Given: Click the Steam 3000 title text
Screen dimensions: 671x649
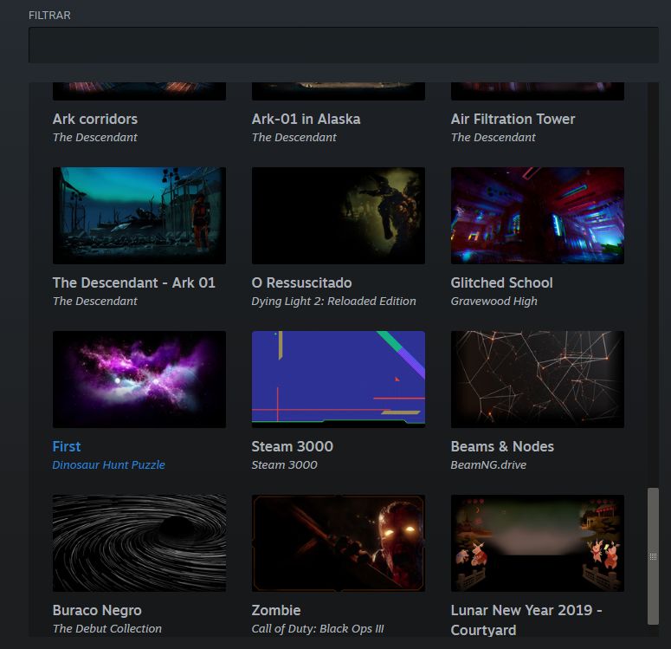Looking at the screenshot, I should point(293,446).
